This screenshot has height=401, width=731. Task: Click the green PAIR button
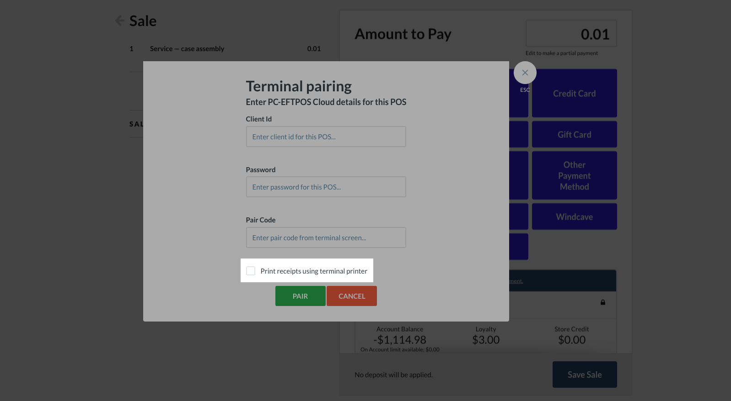point(300,296)
